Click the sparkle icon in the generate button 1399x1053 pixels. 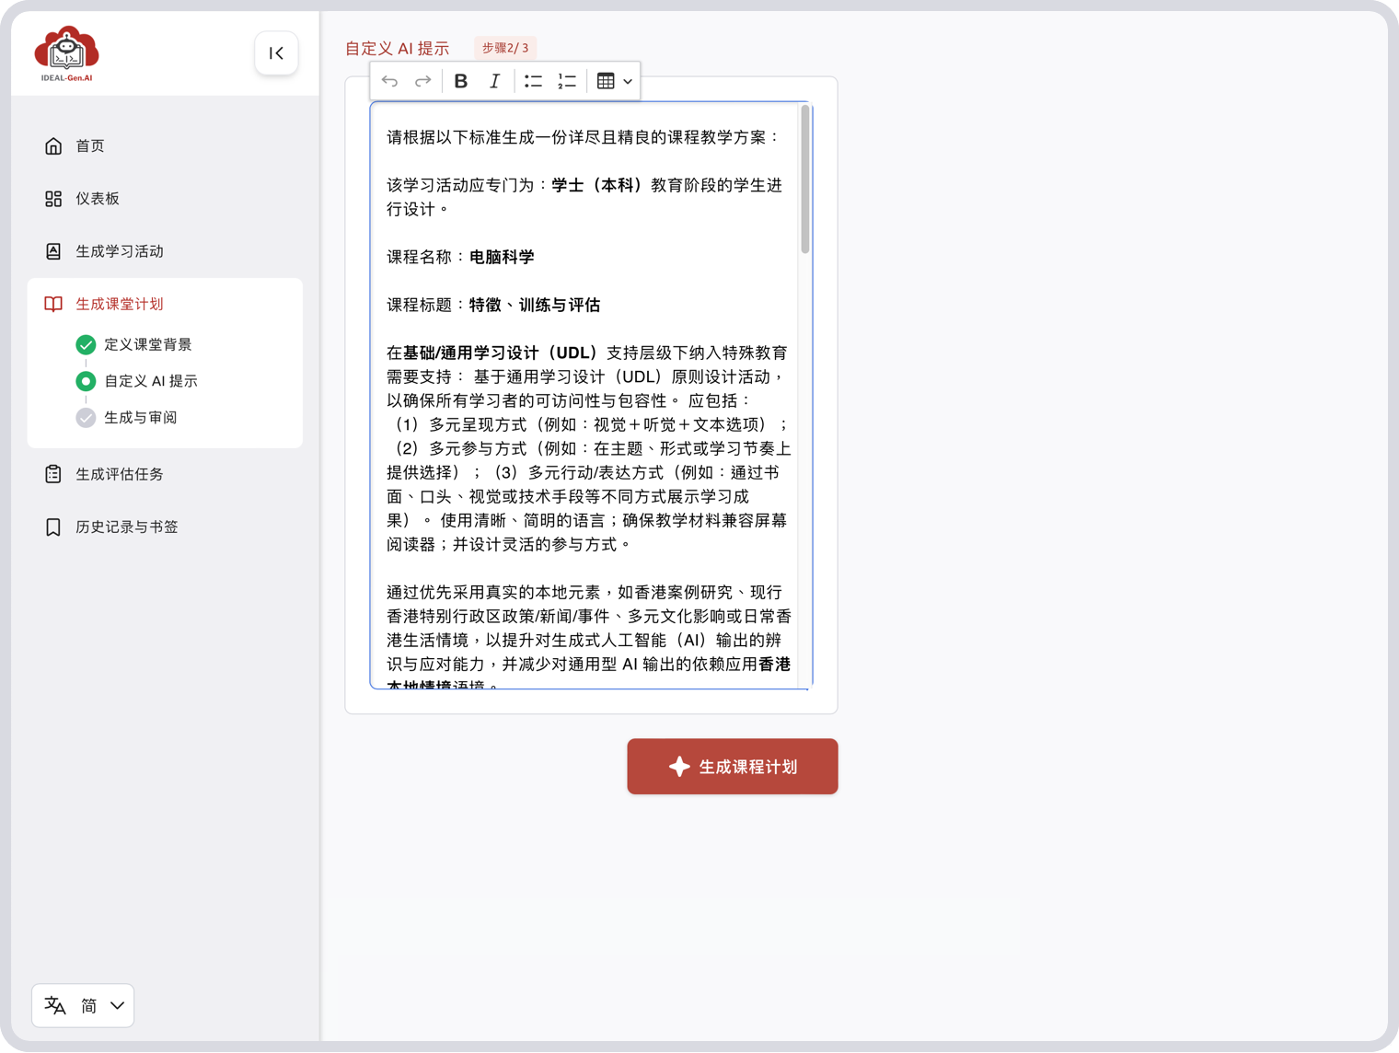coord(679,767)
